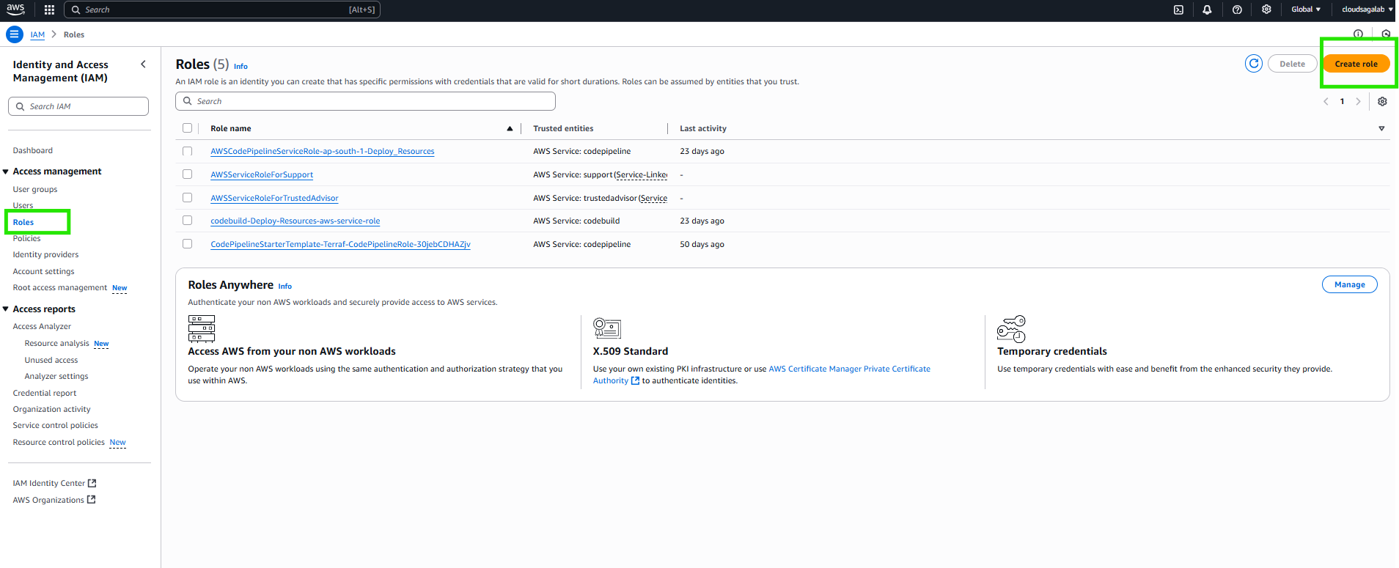Open Resource analysis in the sidebar
The height and width of the screenshot is (568, 1399).
56,343
